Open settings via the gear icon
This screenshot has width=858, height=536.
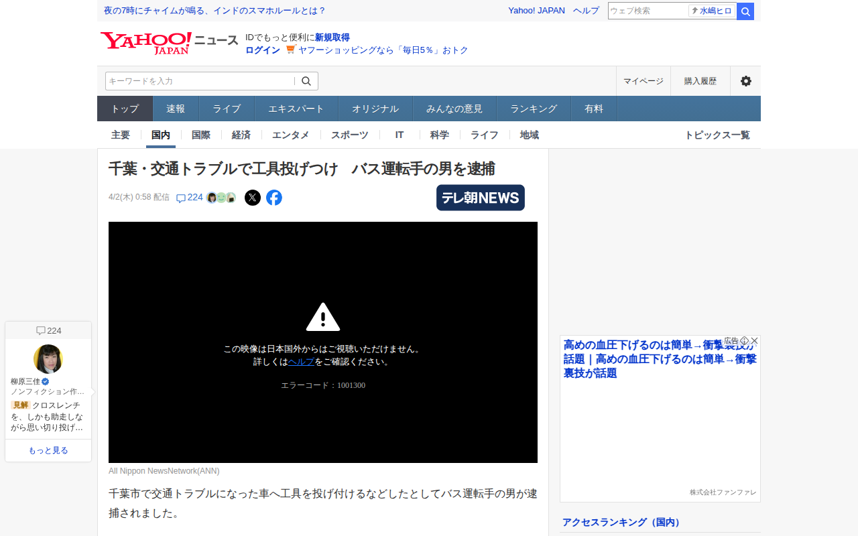click(x=745, y=81)
